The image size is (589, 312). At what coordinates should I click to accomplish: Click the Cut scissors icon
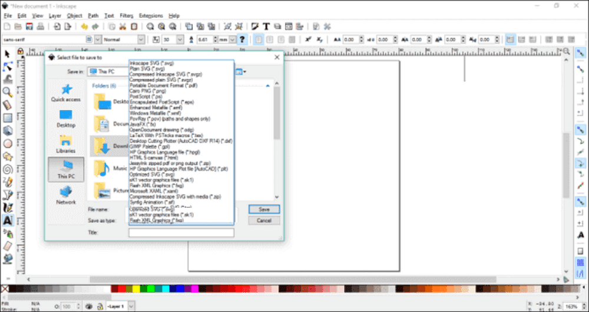(x=123, y=26)
